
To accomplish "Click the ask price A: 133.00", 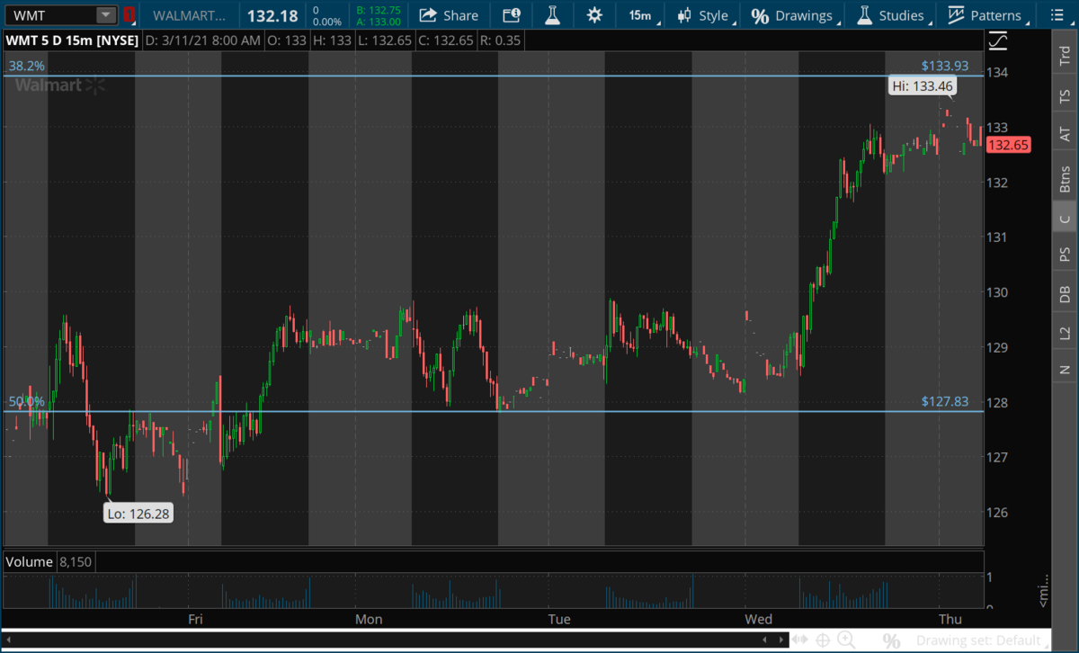I will tap(378, 22).
